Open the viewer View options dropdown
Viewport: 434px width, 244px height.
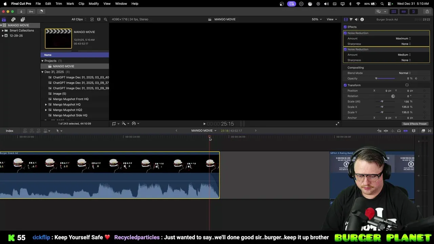(332, 19)
